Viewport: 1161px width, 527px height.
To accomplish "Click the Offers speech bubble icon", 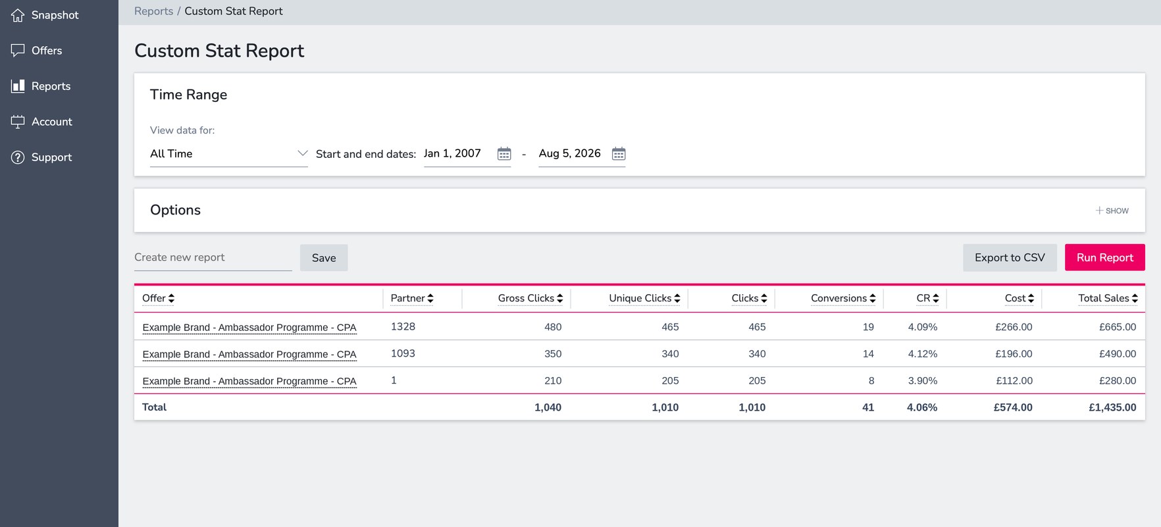I will click(x=18, y=51).
